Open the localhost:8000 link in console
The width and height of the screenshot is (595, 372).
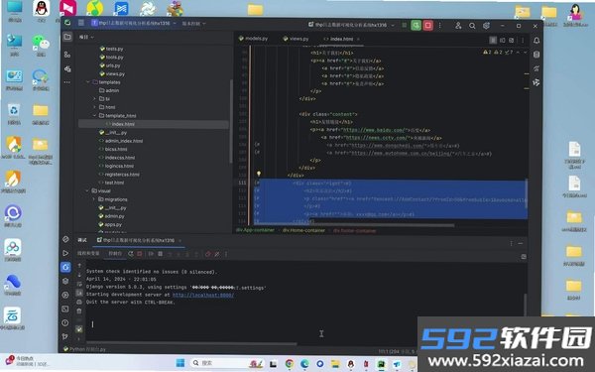(x=203, y=295)
